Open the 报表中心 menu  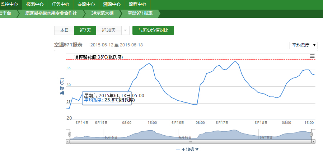35,4
